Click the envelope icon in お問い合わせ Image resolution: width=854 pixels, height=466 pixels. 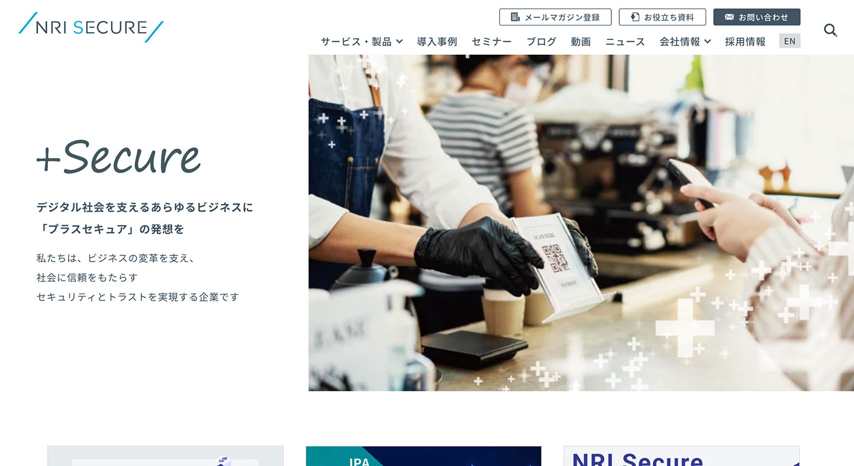(729, 17)
